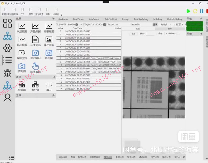Screen dimensions: 208x163
Task: Click the green Run play button
Action: pos(188,11)
